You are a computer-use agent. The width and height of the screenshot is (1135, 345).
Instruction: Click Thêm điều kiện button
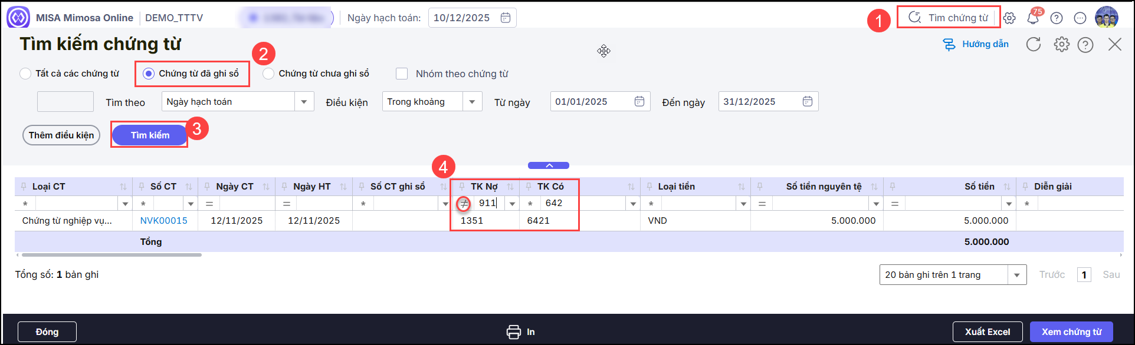pyautogui.click(x=61, y=135)
